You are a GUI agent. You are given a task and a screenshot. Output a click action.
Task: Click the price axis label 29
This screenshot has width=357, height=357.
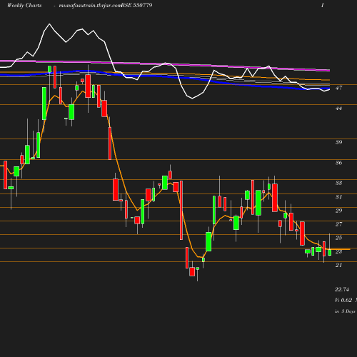coord(338,211)
